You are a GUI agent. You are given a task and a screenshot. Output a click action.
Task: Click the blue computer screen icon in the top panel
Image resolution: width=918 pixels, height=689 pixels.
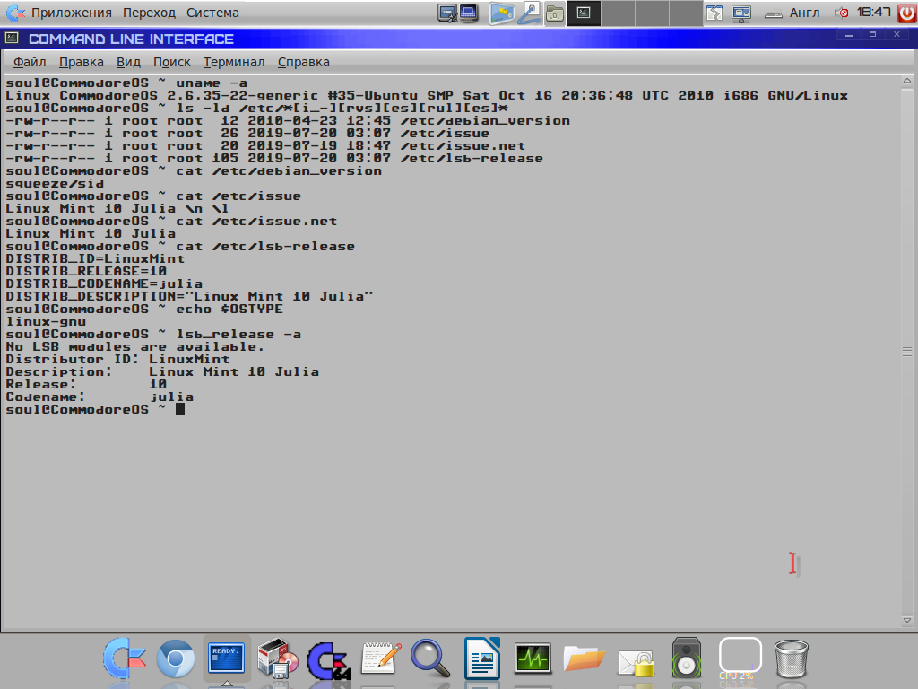[x=469, y=13]
